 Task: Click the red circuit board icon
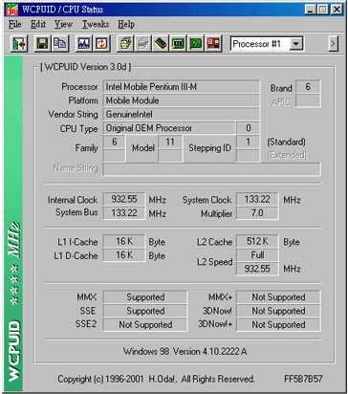point(213,44)
